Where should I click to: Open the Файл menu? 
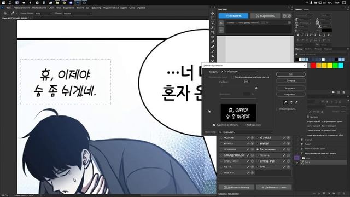(x=9, y=8)
